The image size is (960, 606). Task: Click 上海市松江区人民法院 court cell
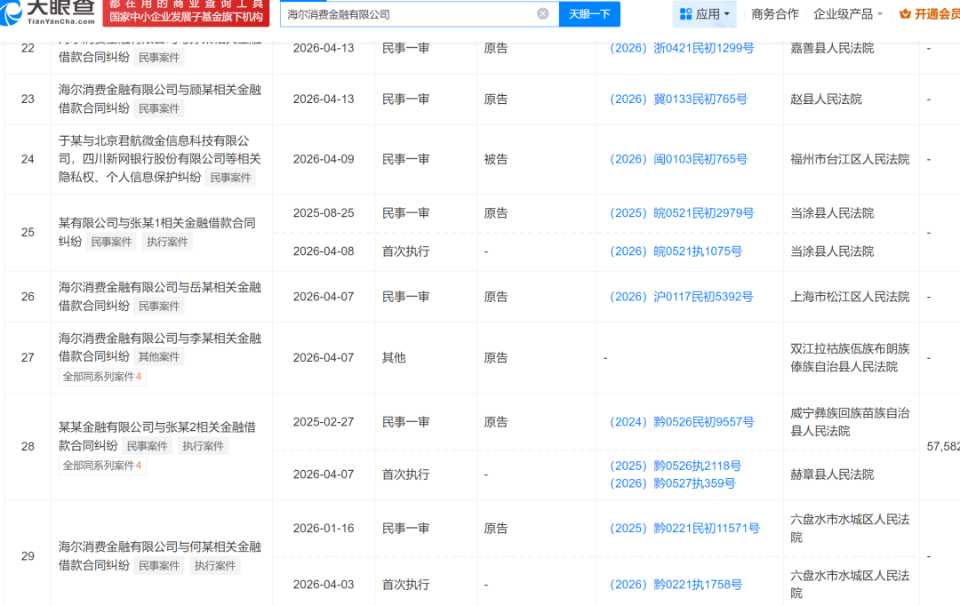tap(850, 297)
